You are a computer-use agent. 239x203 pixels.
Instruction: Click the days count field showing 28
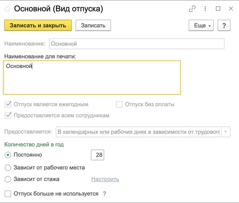click(97, 155)
